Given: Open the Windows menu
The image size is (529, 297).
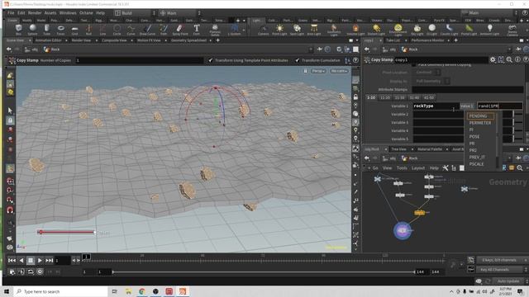Looking at the screenshot, I should [x=68, y=13].
